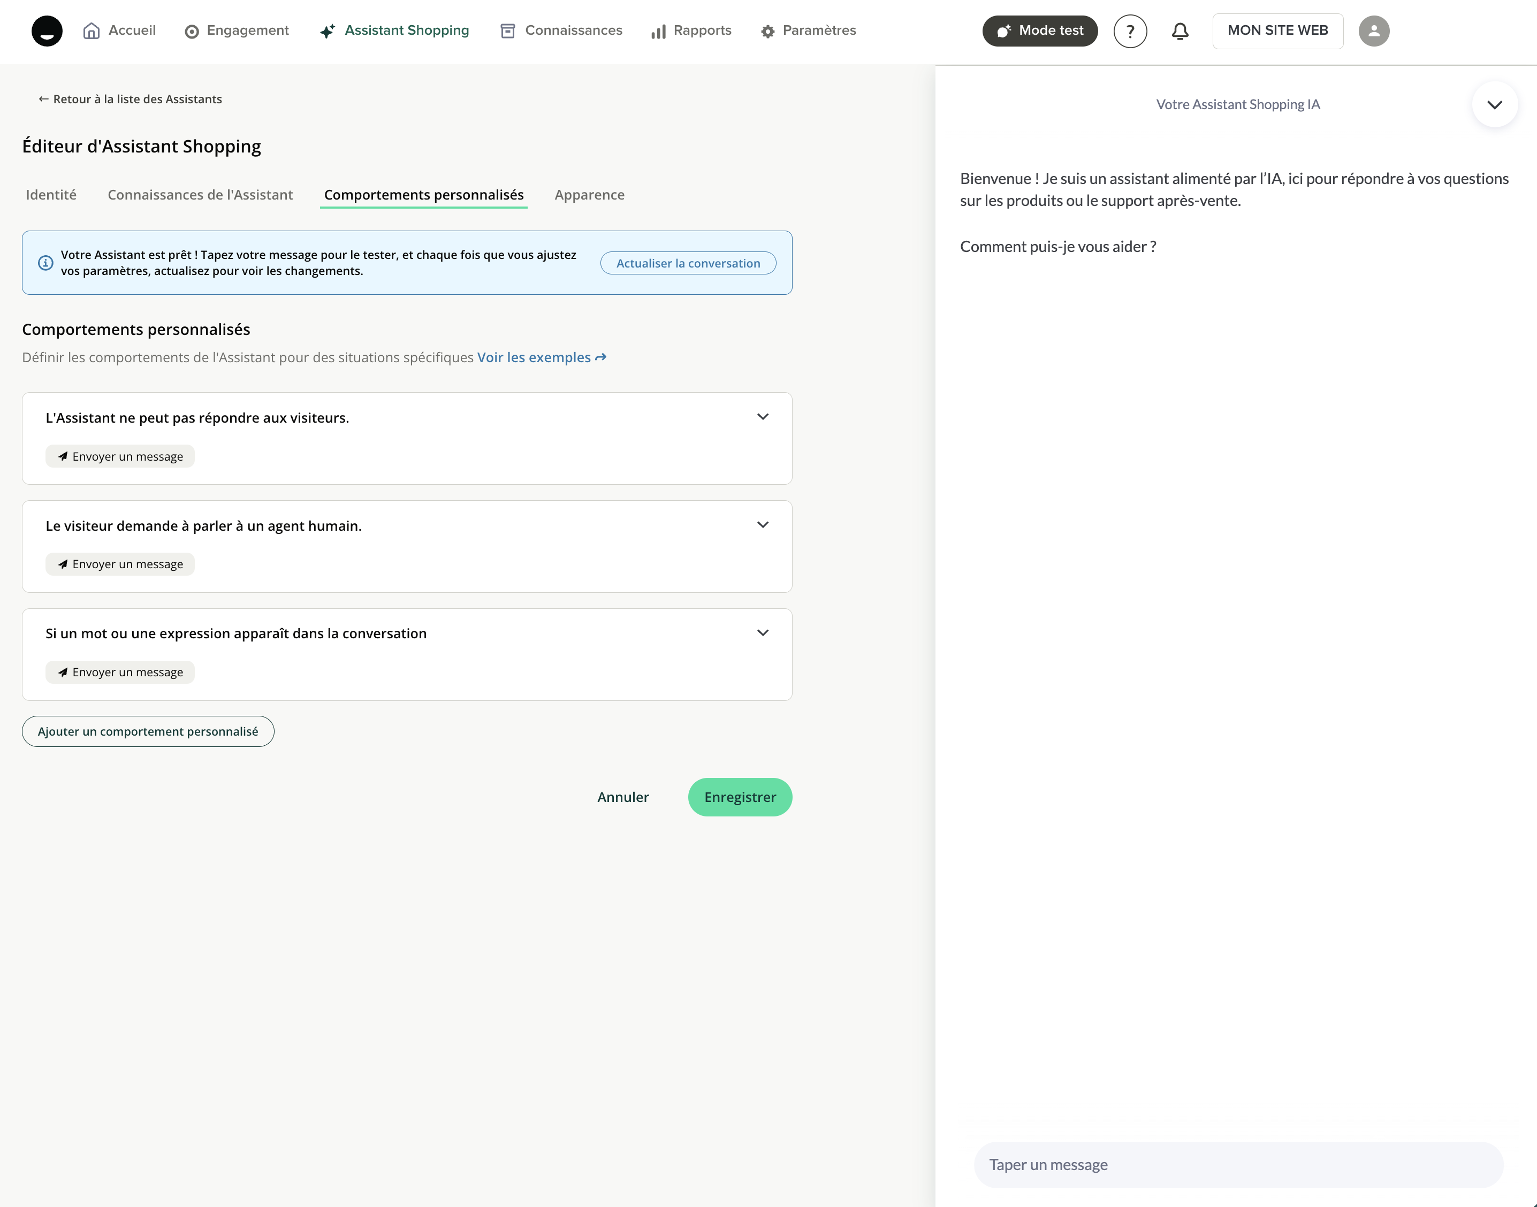The width and height of the screenshot is (1537, 1207).
Task: Collapse the chat preview with the chevron button
Action: pyautogui.click(x=1495, y=104)
